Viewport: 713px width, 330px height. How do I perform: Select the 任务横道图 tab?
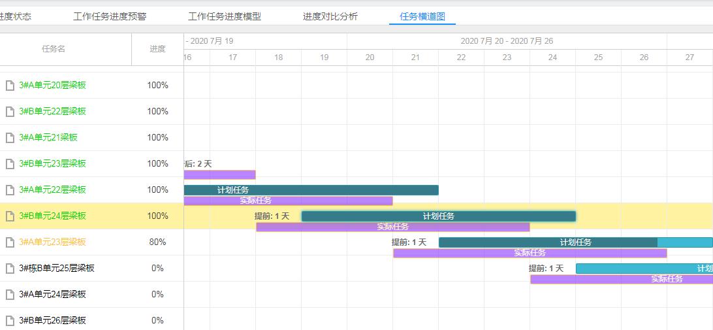click(x=422, y=16)
